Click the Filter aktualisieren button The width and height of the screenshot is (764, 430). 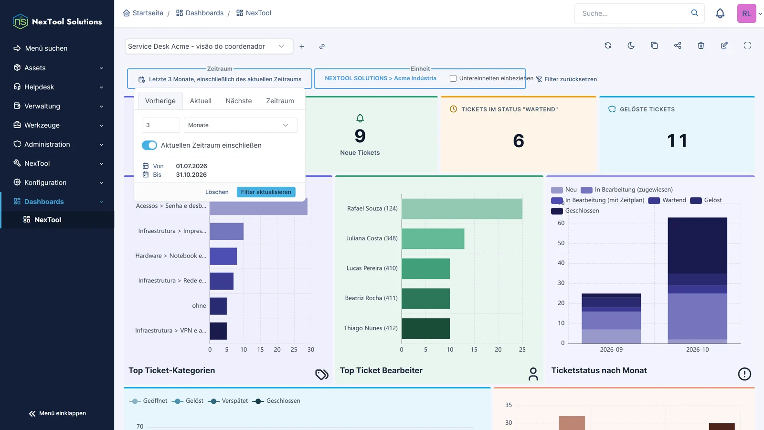[266, 192]
